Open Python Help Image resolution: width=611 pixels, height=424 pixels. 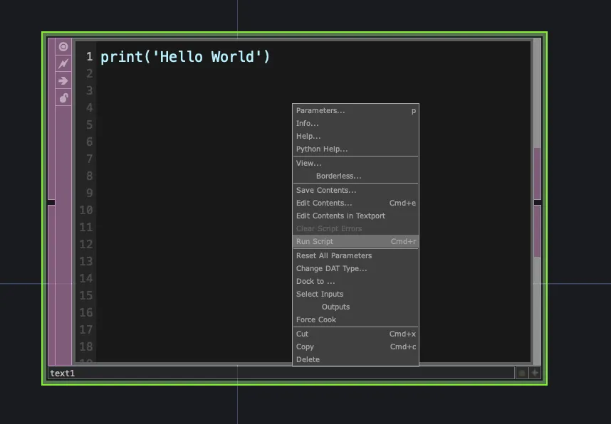click(321, 149)
